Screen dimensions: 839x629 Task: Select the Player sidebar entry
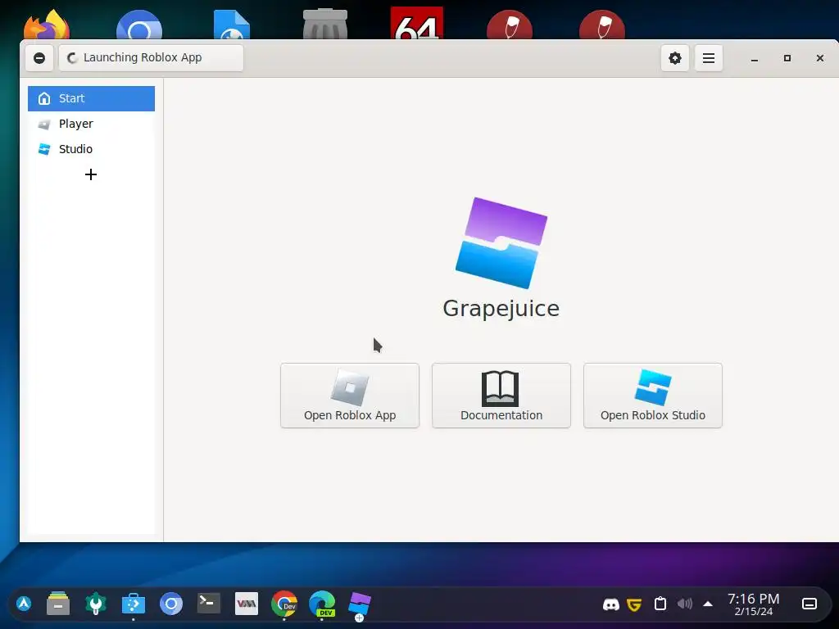pyautogui.click(x=91, y=124)
